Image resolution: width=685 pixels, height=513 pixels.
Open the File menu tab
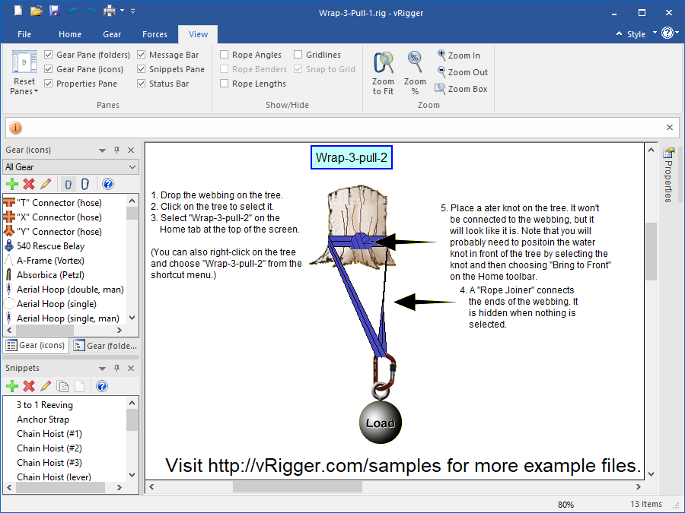tap(24, 34)
